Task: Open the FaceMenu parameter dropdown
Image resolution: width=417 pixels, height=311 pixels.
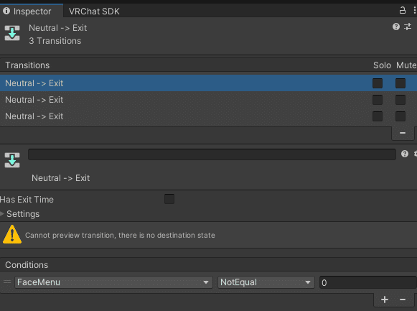Action: click(113, 282)
